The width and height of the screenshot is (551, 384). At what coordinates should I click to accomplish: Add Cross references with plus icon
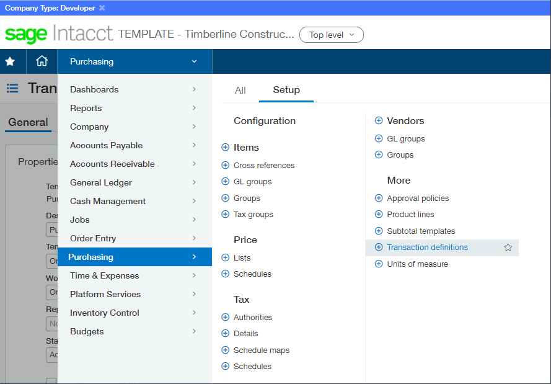(225, 165)
